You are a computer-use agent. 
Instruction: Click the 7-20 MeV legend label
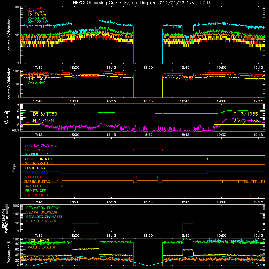tap(36, 82)
